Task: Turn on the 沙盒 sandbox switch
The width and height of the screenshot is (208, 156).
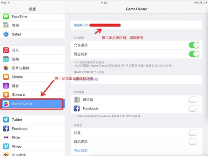Action: click(194, 133)
